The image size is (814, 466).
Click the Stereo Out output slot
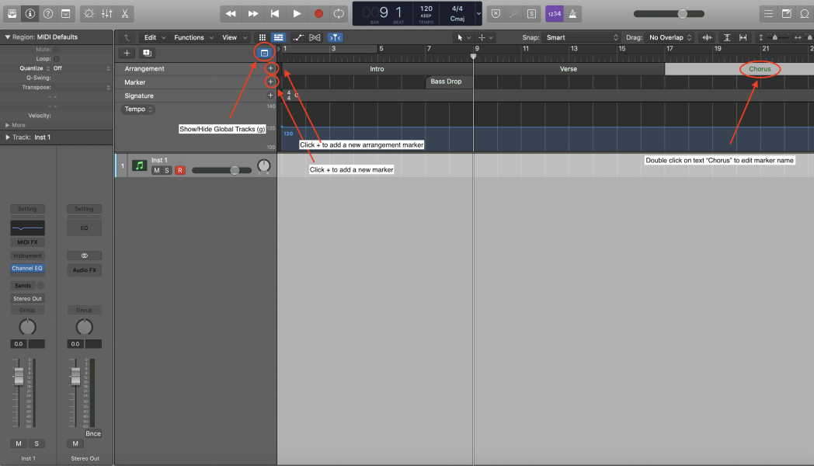(x=27, y=298)
